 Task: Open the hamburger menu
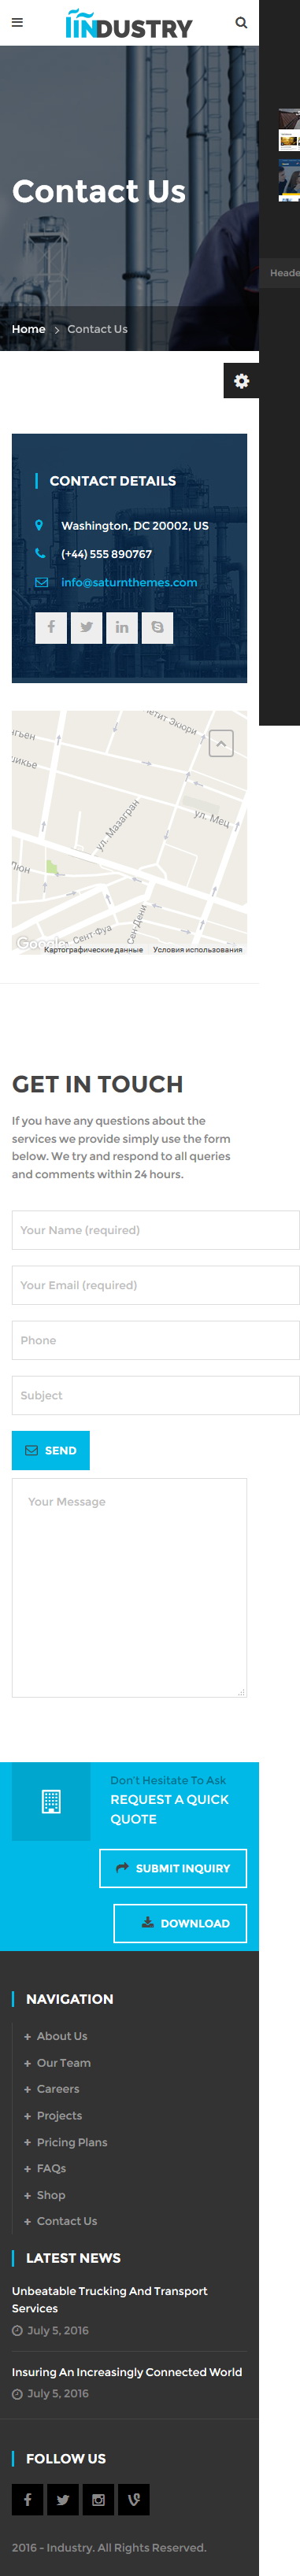point(17,22)
